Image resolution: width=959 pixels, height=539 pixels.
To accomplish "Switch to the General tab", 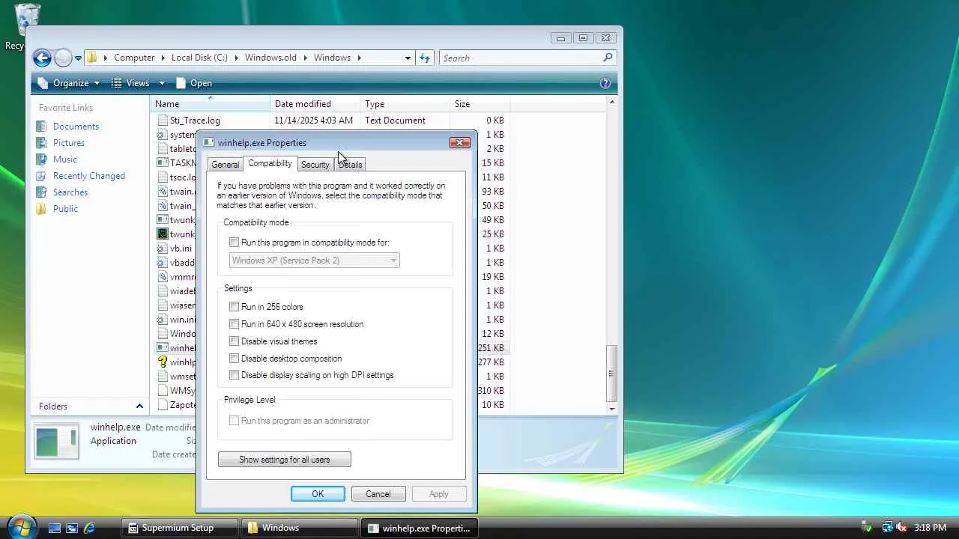I will click(225, 165).
